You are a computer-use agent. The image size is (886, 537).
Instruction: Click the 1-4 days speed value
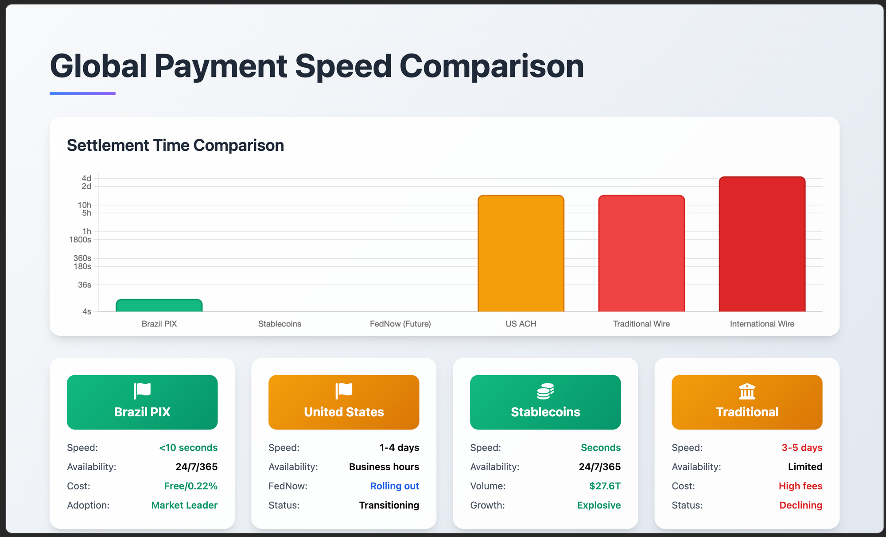click(x=399, y=448)
